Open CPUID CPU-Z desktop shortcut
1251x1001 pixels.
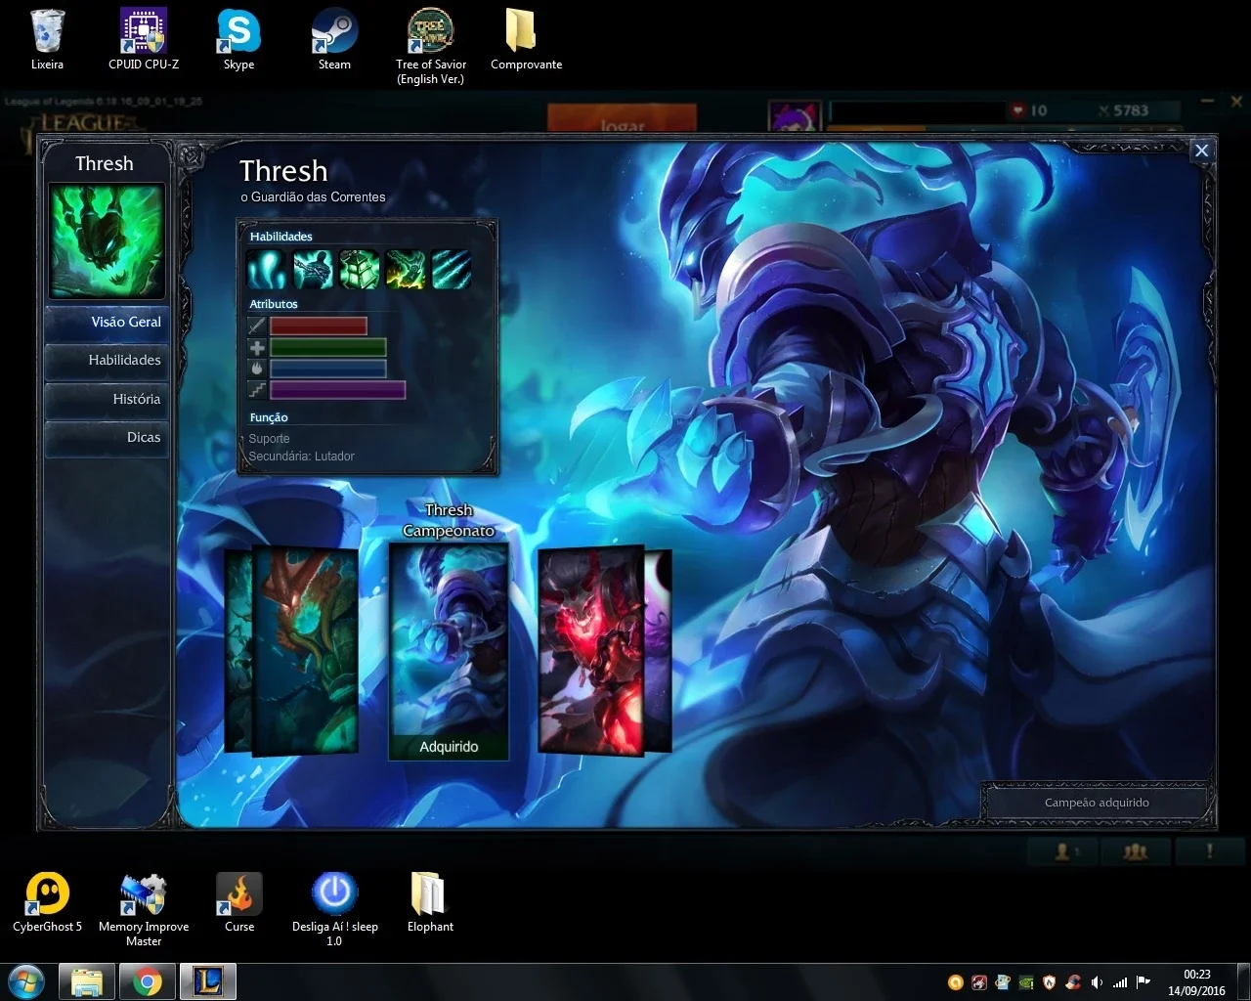[144, 40]
